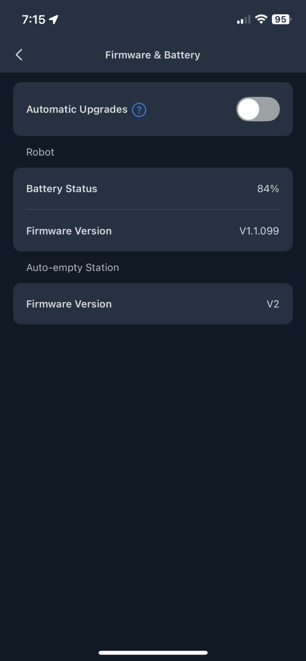Tap the 7:15 clock in status bar

click(x=33, y=19)
